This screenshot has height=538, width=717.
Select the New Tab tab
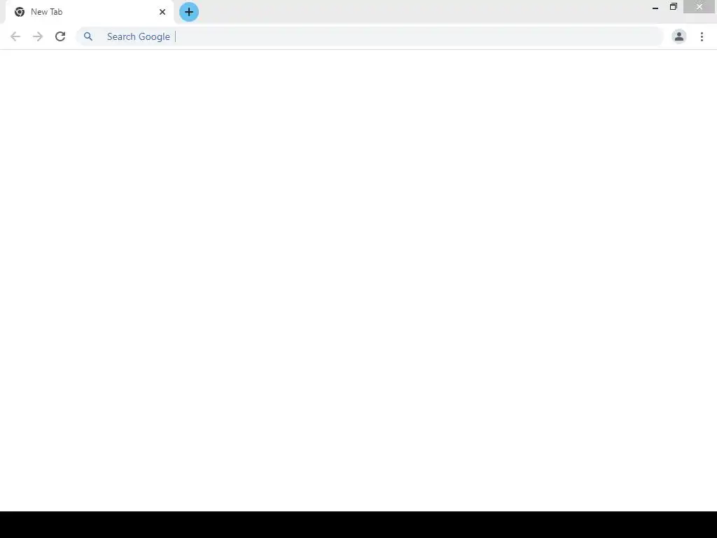(x=90, y=12)
